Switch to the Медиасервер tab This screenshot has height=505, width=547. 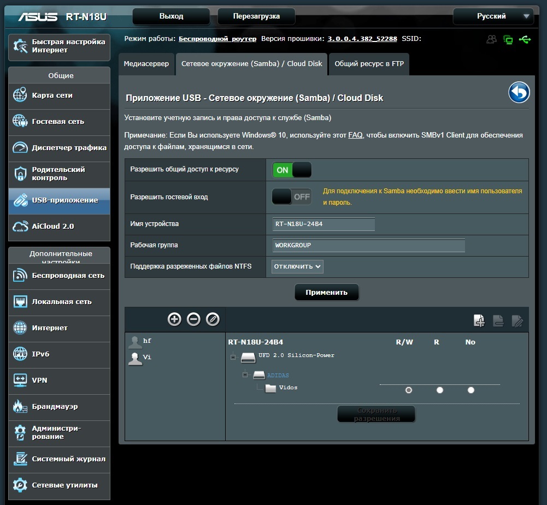(x=146, y=63)
